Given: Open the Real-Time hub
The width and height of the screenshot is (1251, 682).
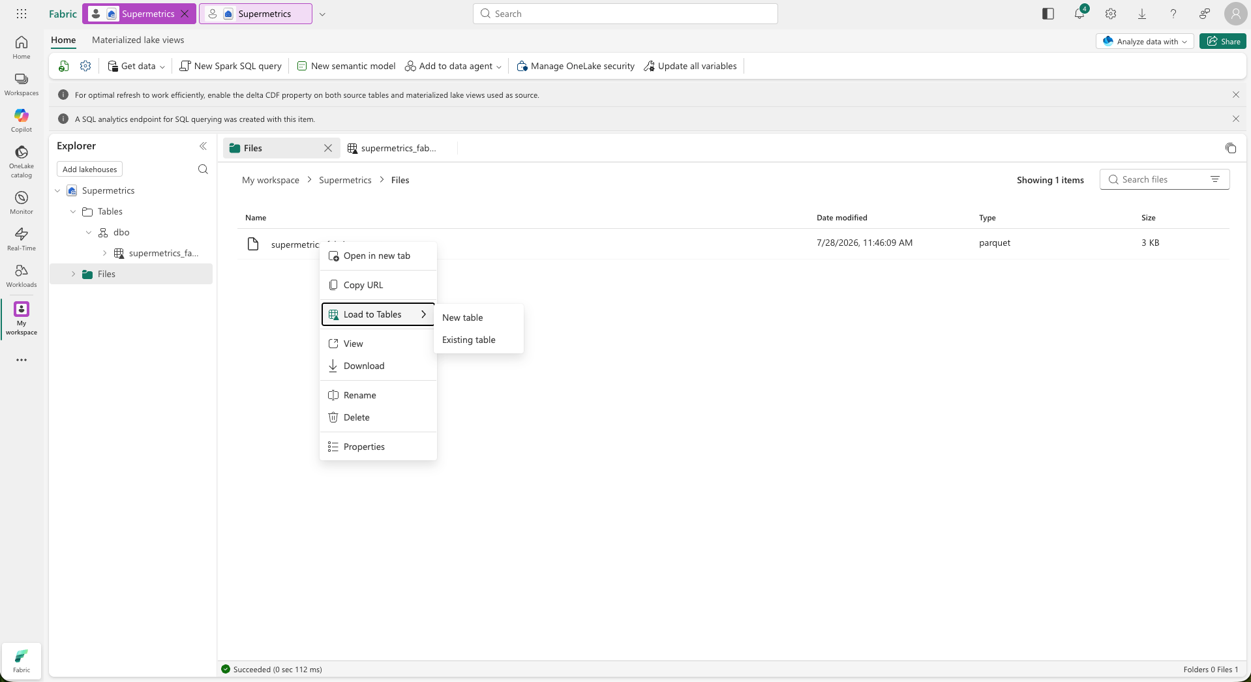Looking at the screenshot, I should [22, 239].
